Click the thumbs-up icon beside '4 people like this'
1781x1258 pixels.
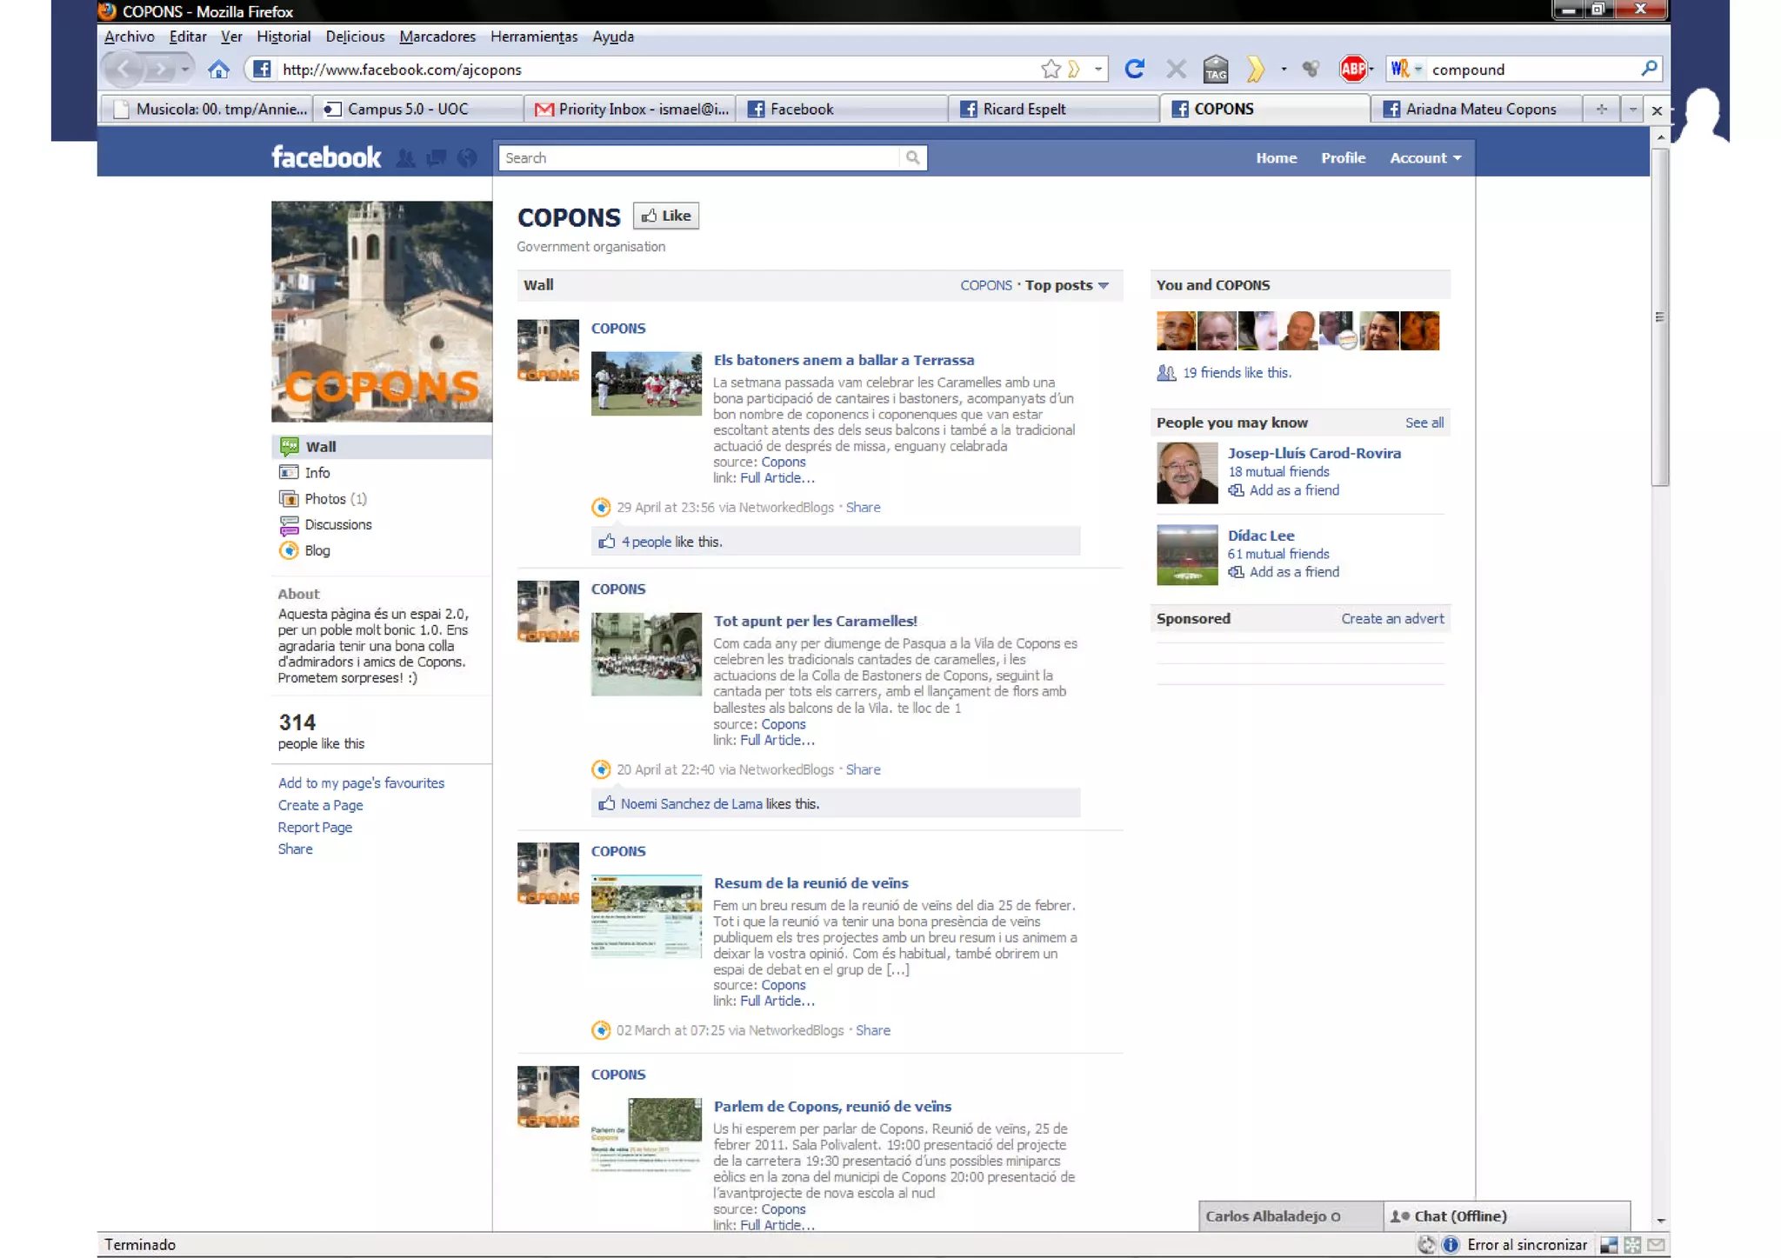pyautogui.click(x=607, y=542)
